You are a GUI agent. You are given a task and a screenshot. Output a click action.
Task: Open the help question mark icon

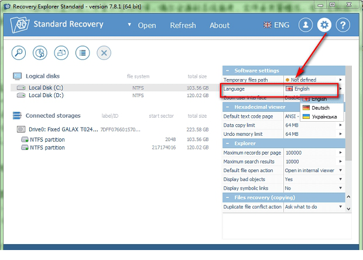click(x=343, y=25)
